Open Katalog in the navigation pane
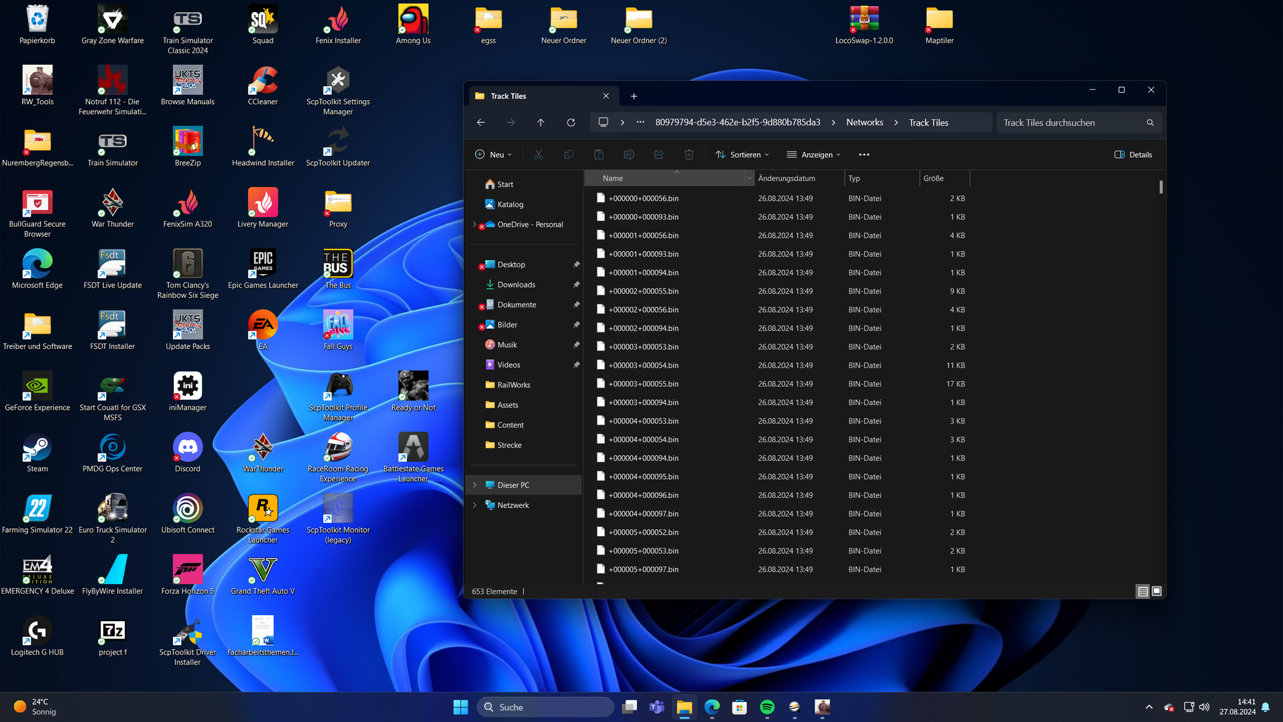1283x722 pixels. click(x=510, y=205)
